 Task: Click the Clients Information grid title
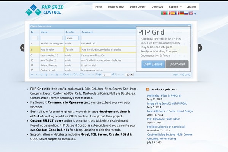point(41,27)
